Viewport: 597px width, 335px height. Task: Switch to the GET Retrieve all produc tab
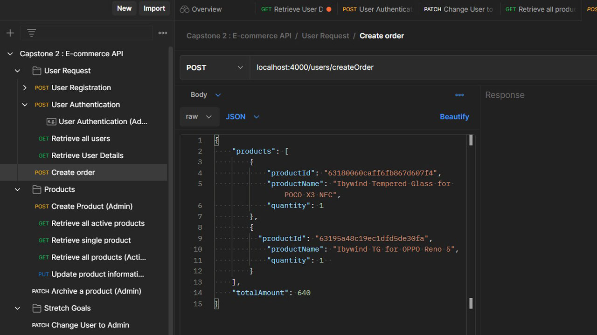point(541,9)
